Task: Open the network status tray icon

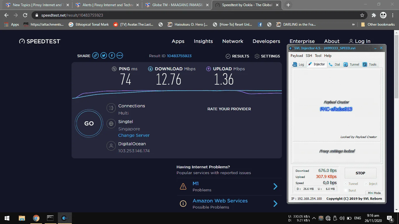Action: point(328,218)
